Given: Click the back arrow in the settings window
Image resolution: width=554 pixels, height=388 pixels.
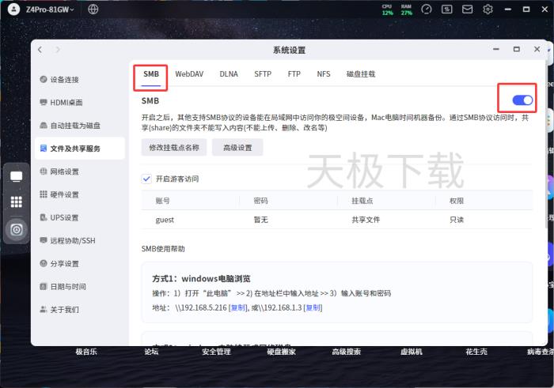Looking at the screenshot, I should (x=41, y=50).
